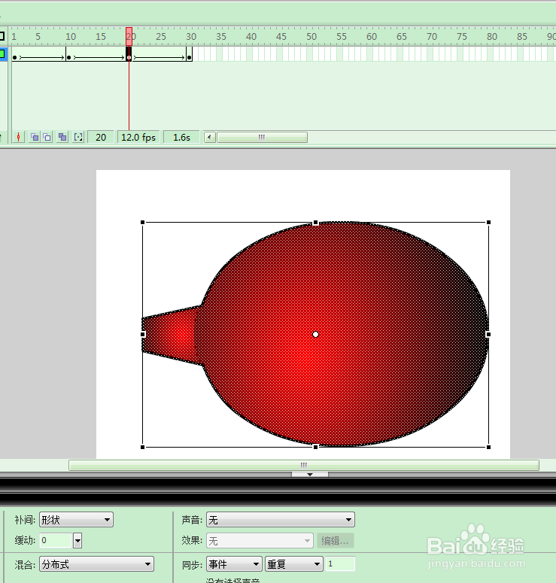Click the top-left transform handle
The width and height of the screenshot is (556, 583).
(x=142, y=223)
